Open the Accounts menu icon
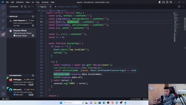 3,87
